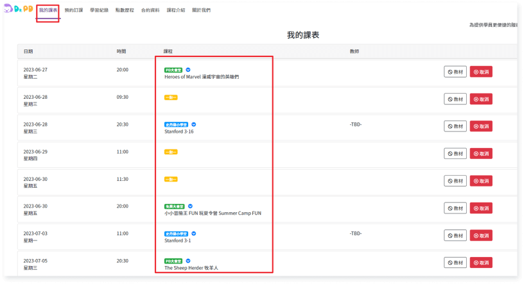
Task: Click the Dr.PD logo icon
Action: pos(19,10)
